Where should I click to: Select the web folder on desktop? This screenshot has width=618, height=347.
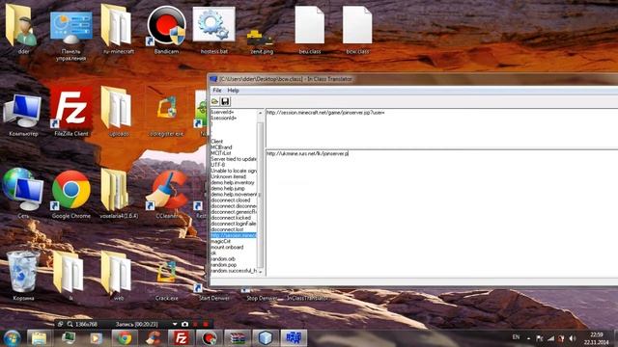[x=118, y=276]
